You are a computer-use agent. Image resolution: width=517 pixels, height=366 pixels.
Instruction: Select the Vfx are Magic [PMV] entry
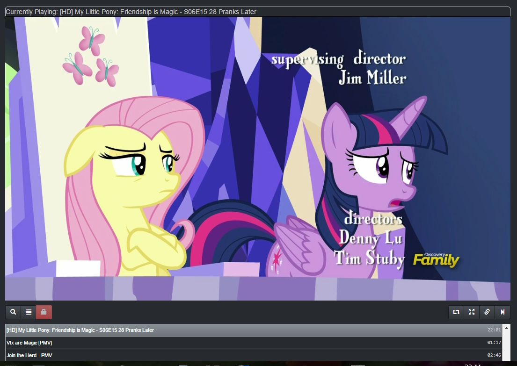pos(254,343)
